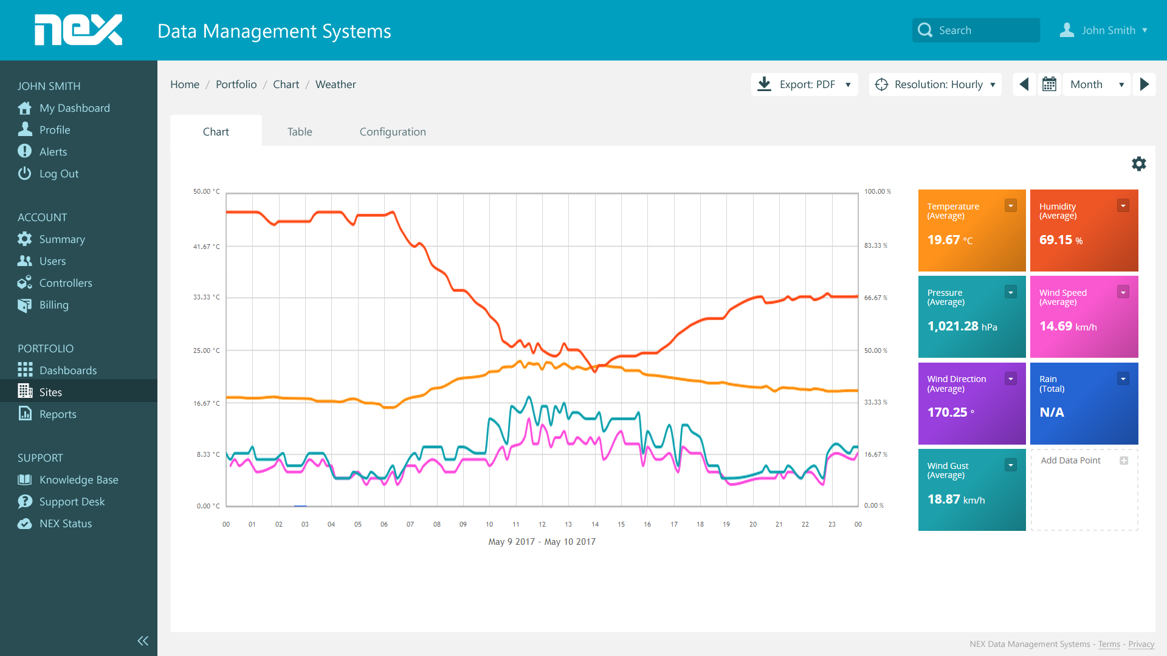
Task: Click the Portfolio breadcrumb link
Action: pyautogui.click(x=236, y=84)
